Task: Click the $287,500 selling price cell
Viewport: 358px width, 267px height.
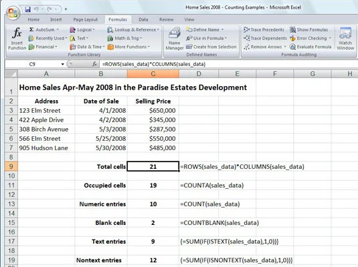Action: tap(153, 129)
